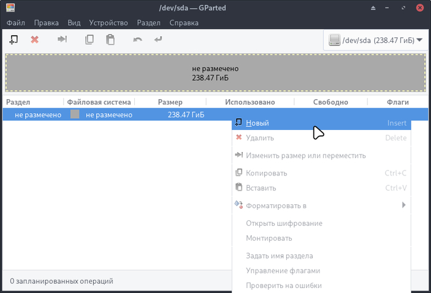This screenshot has width=431, height=293.
Task: Click the apply all operations icon
Action: point(158,40)
